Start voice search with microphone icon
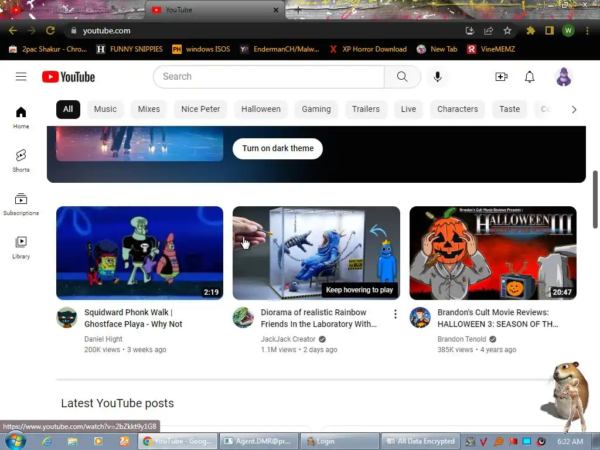Viewport: 600px width, 450px height. (437, 77)
